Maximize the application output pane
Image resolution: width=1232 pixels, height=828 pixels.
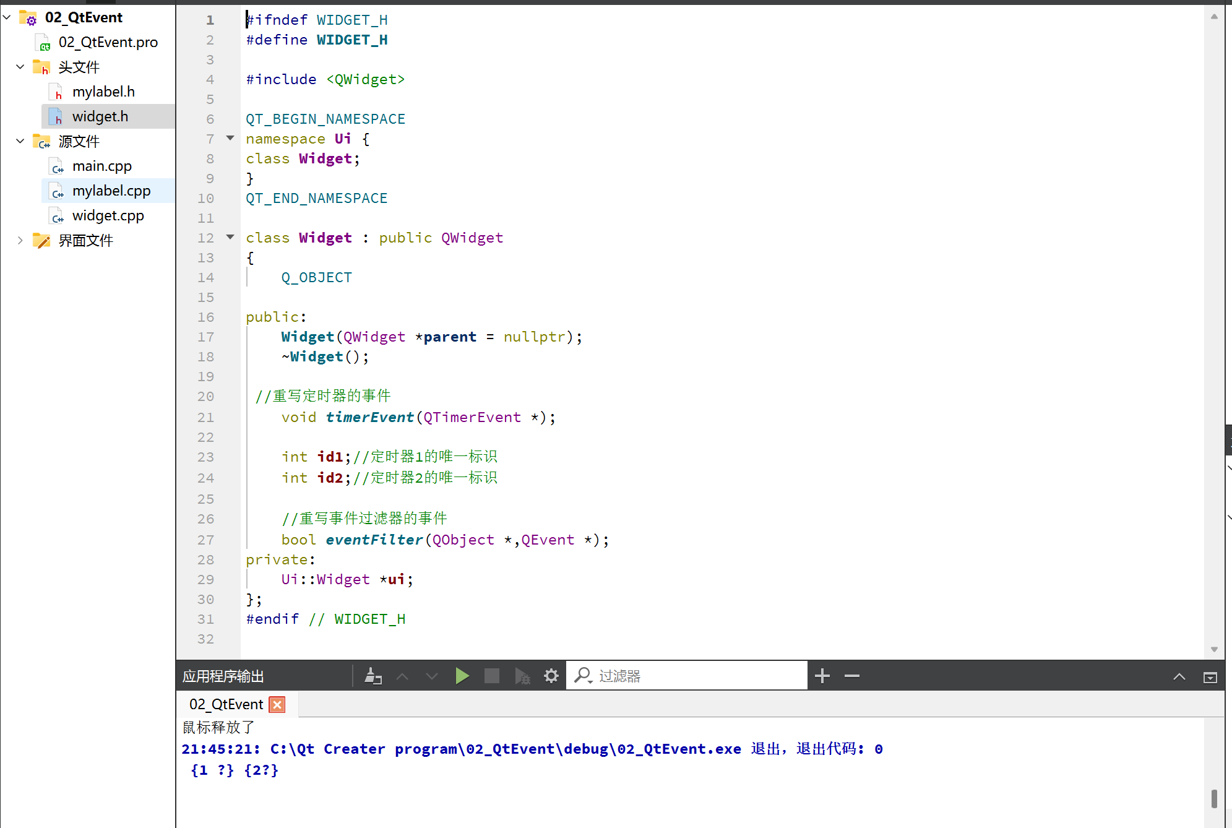pyautogui.click(x=1210, y=677)
